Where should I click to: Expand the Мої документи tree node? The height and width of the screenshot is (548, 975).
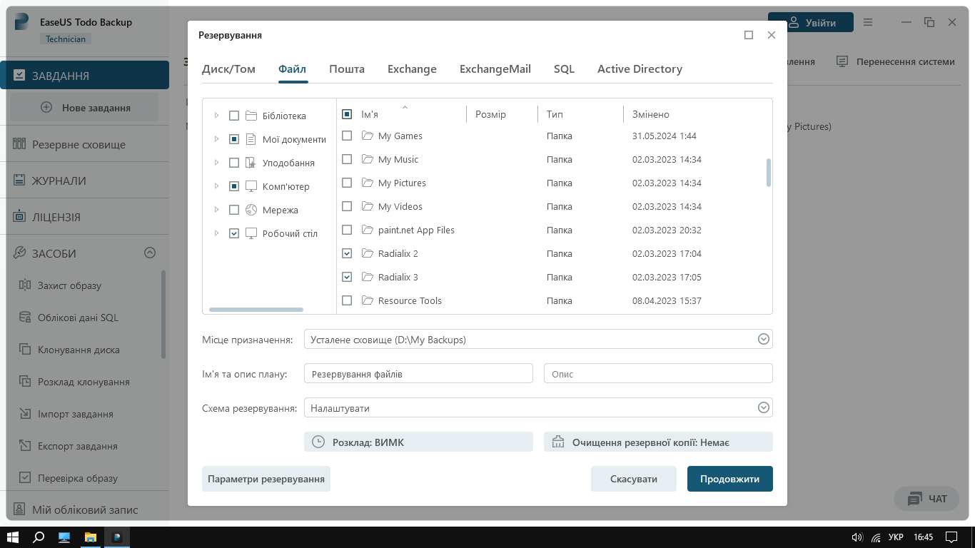(216, 139)
